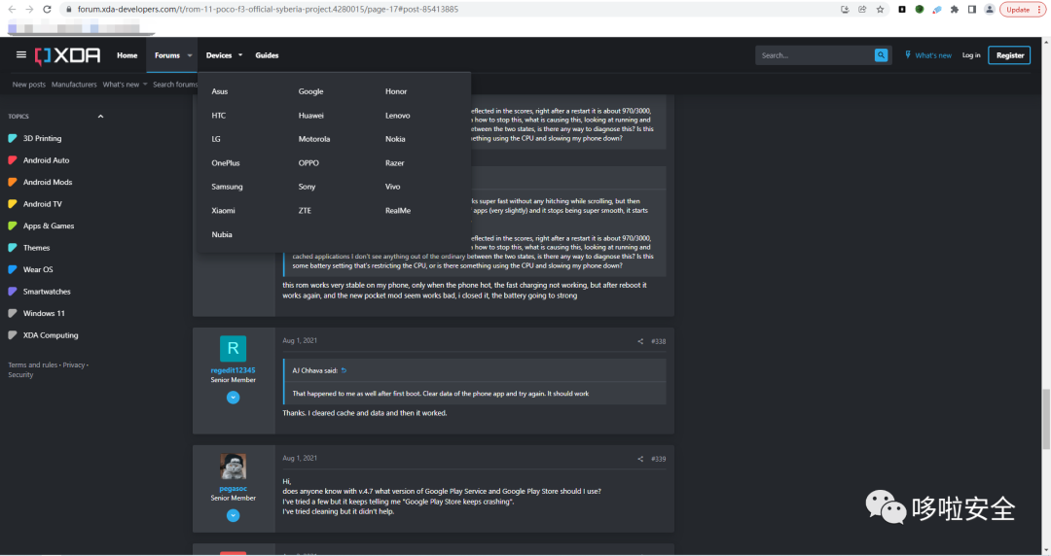This screenshot has height=556, width=1051.
Task: Reload the page with browser refresh icon
Action: (47, 10)
